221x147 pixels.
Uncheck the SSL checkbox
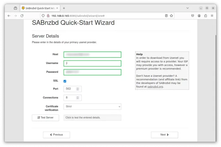pos(65,81)
